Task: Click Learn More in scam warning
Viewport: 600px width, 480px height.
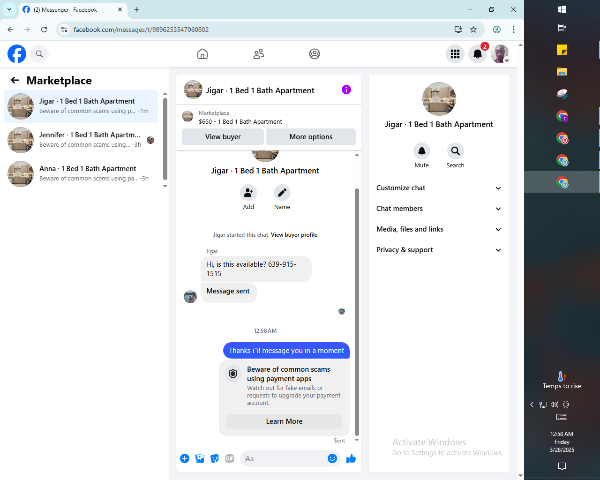Action: pos(284,421)
